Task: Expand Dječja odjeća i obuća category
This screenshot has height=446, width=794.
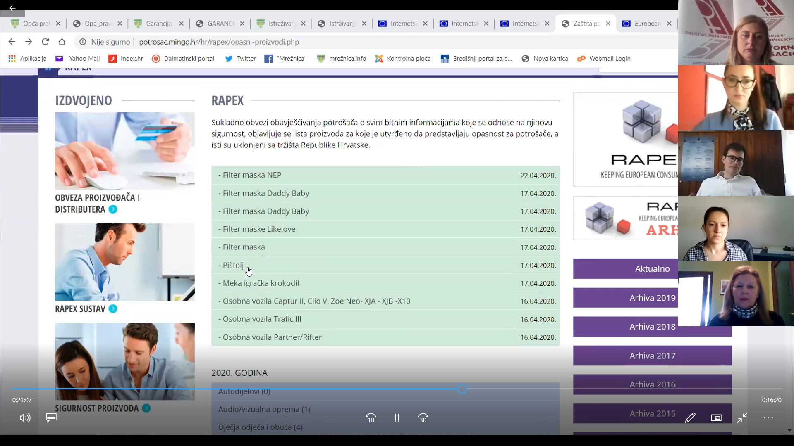Action: [x=260, y=427]
